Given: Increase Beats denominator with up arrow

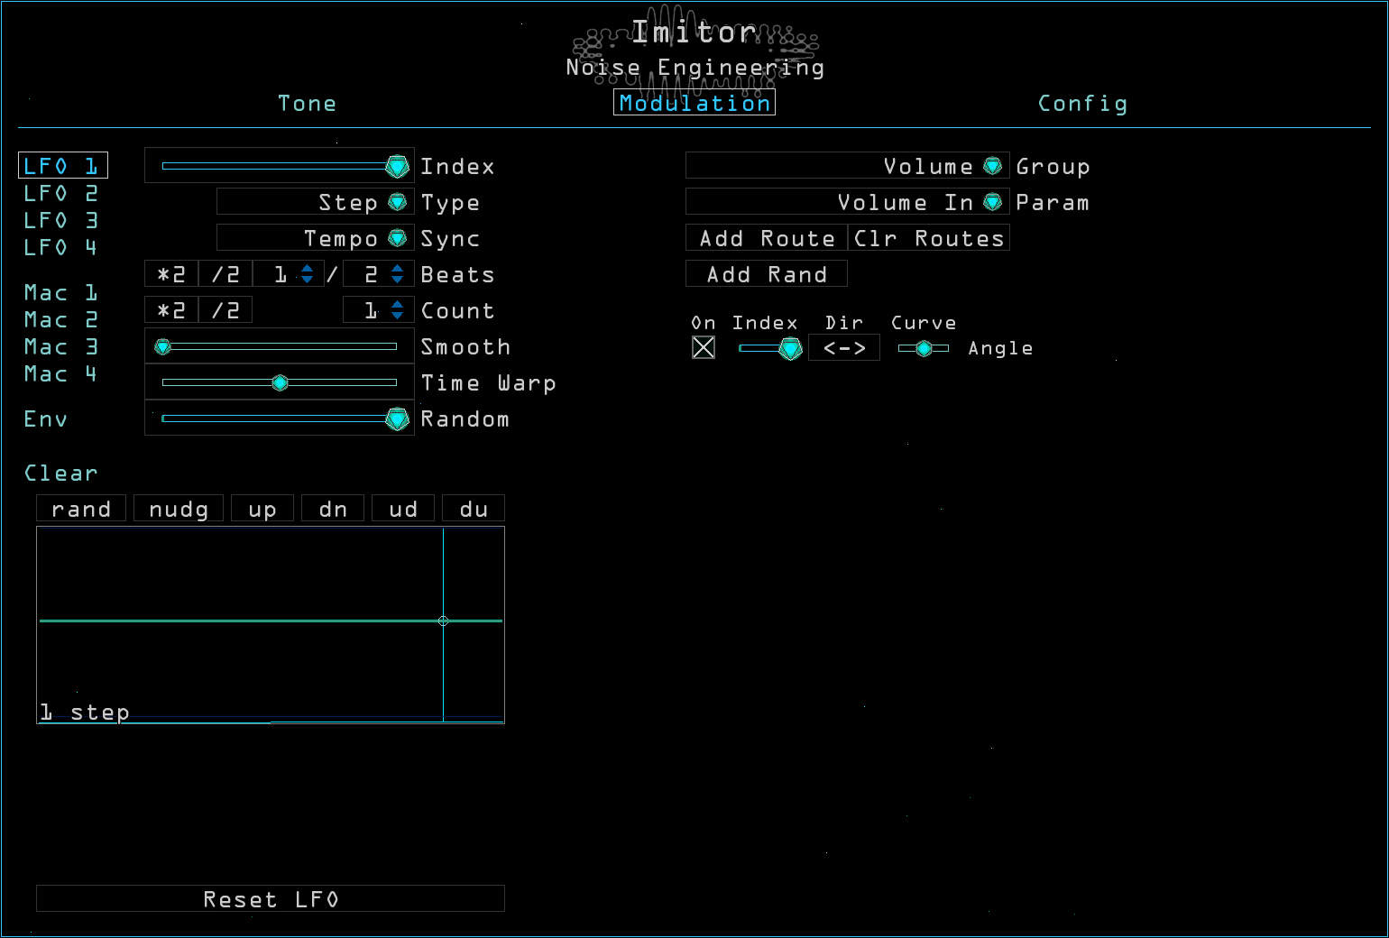Looking at the screenshot, I should tap(398, 268).
